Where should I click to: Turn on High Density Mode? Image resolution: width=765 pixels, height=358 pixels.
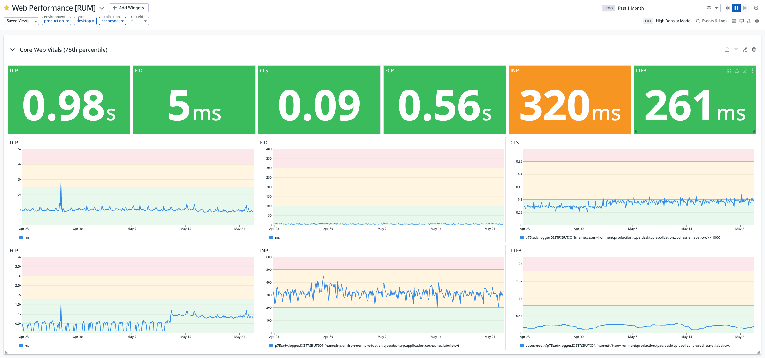click(x=648, y=21)
